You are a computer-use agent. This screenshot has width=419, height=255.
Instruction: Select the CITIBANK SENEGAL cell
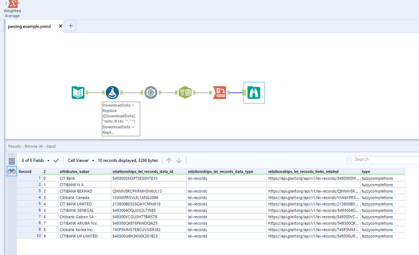84,210
